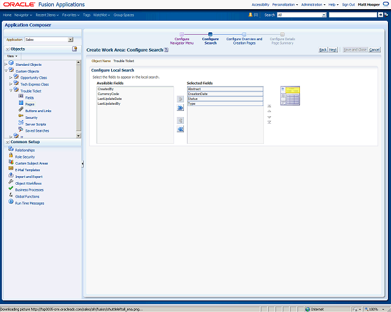The width and height of the screenshot is (391, 312).
Task: Click the Buttons and Links icon
Action: pyautogui.click(x=21, y=110)
